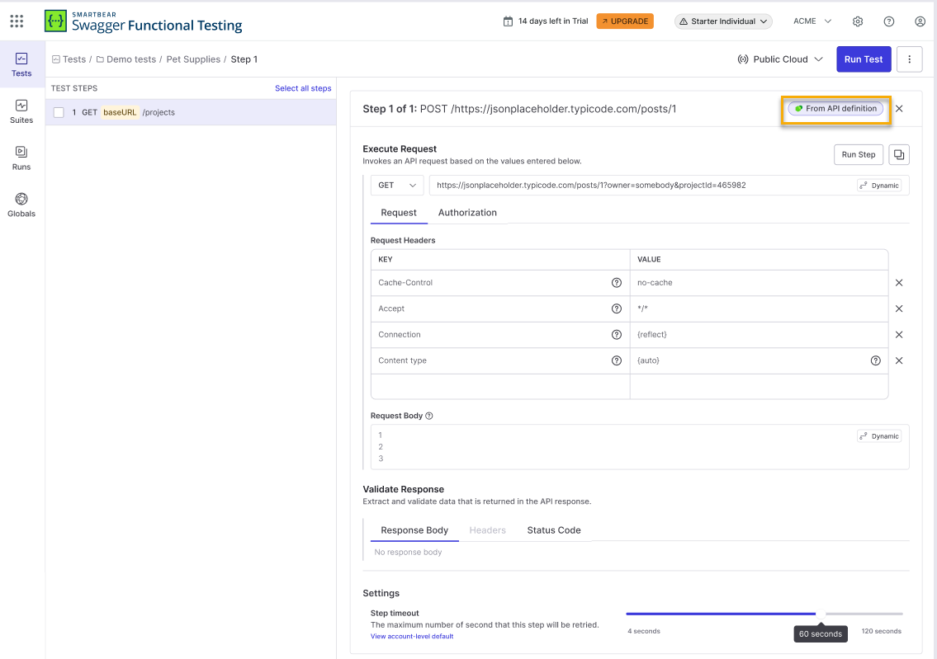Click the {reflect} value cell

point(759,334)
